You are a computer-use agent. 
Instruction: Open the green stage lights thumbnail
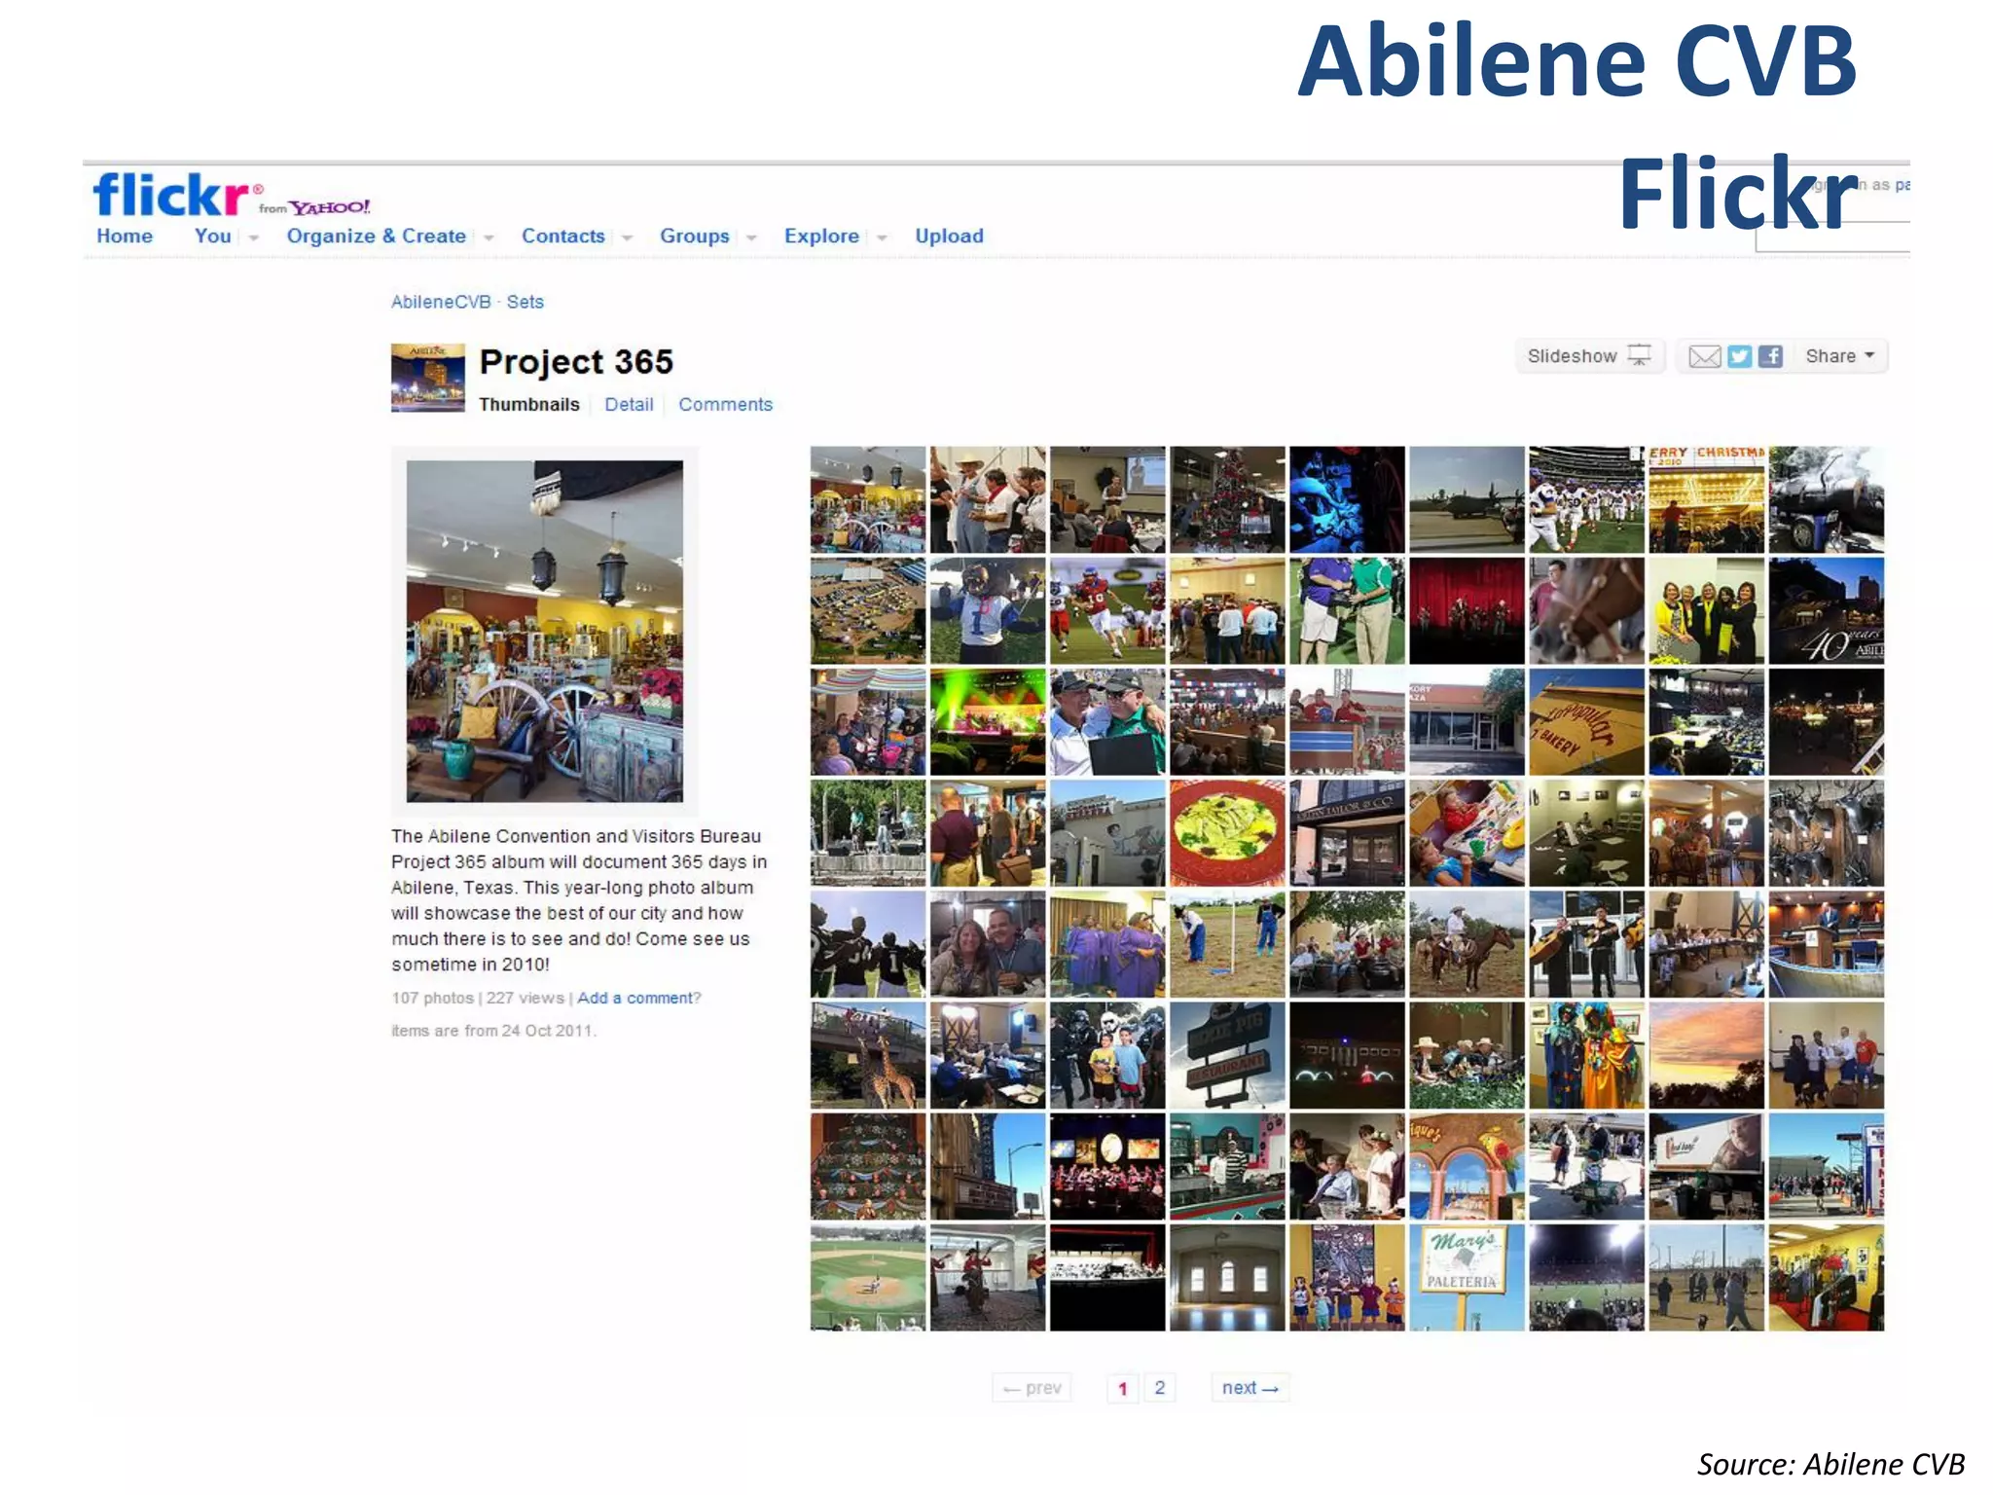click(x=988, y=722)
